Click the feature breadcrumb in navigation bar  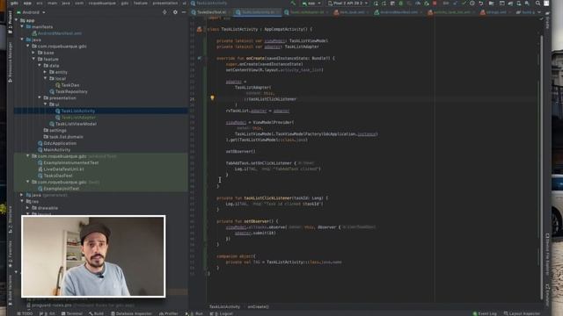click(x=141, y=4)
